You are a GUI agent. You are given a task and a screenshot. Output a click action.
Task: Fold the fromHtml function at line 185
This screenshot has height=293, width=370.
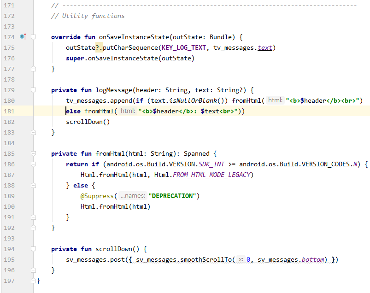[33, 153]
